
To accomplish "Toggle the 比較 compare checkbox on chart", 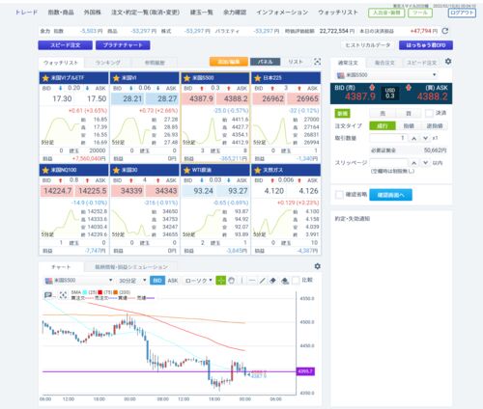I will point(296,281).
